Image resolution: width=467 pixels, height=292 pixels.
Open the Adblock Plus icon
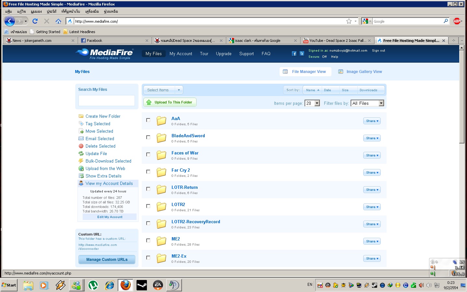pos(457,21)
